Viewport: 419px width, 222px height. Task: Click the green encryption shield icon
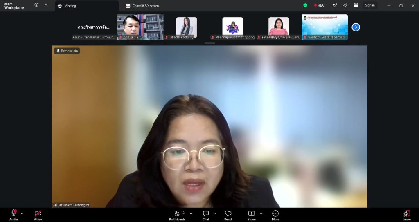(305, 5)
